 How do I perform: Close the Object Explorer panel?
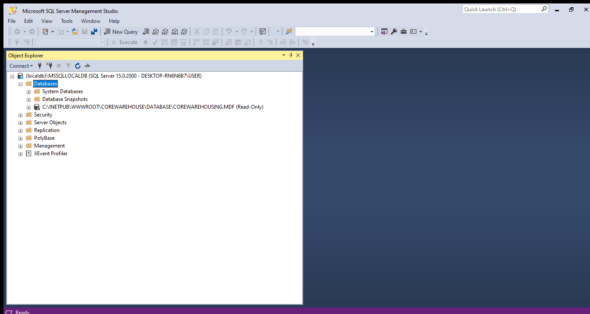tap(298, 55)
